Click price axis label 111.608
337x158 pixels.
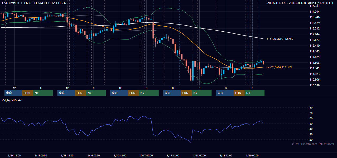[x=315, y=63]
